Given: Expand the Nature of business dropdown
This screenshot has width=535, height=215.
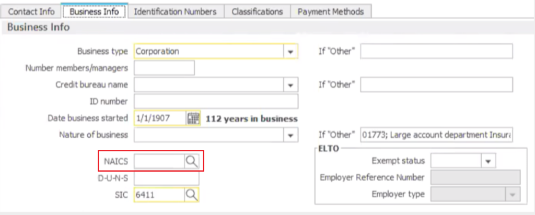Looking at the screenshot, I should pyautogui.click(x=290, y=135).
